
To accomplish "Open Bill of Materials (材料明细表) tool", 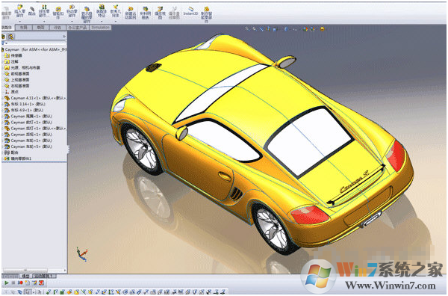I will click(x=146, y=13).
